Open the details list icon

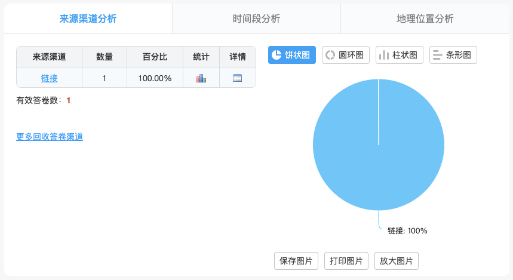(237, 78)
